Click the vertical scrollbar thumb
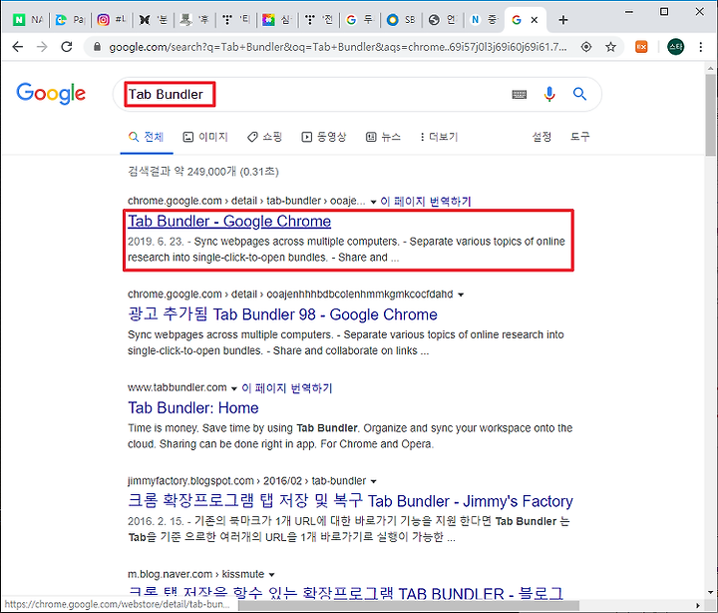The width and height of the screenshot is (718, 613). tap(710, 115)
